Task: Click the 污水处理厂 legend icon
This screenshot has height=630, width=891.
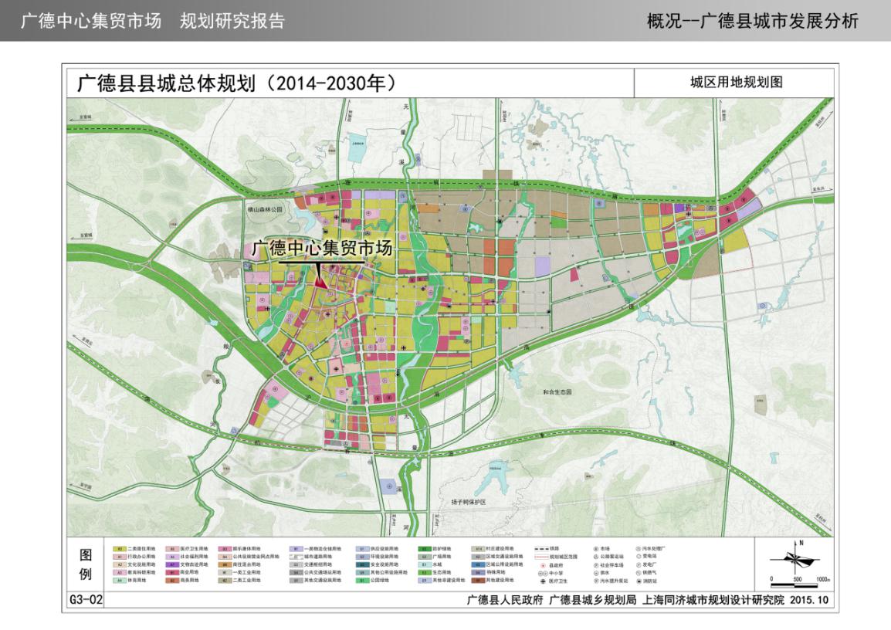Action: [x=638, y=547]
